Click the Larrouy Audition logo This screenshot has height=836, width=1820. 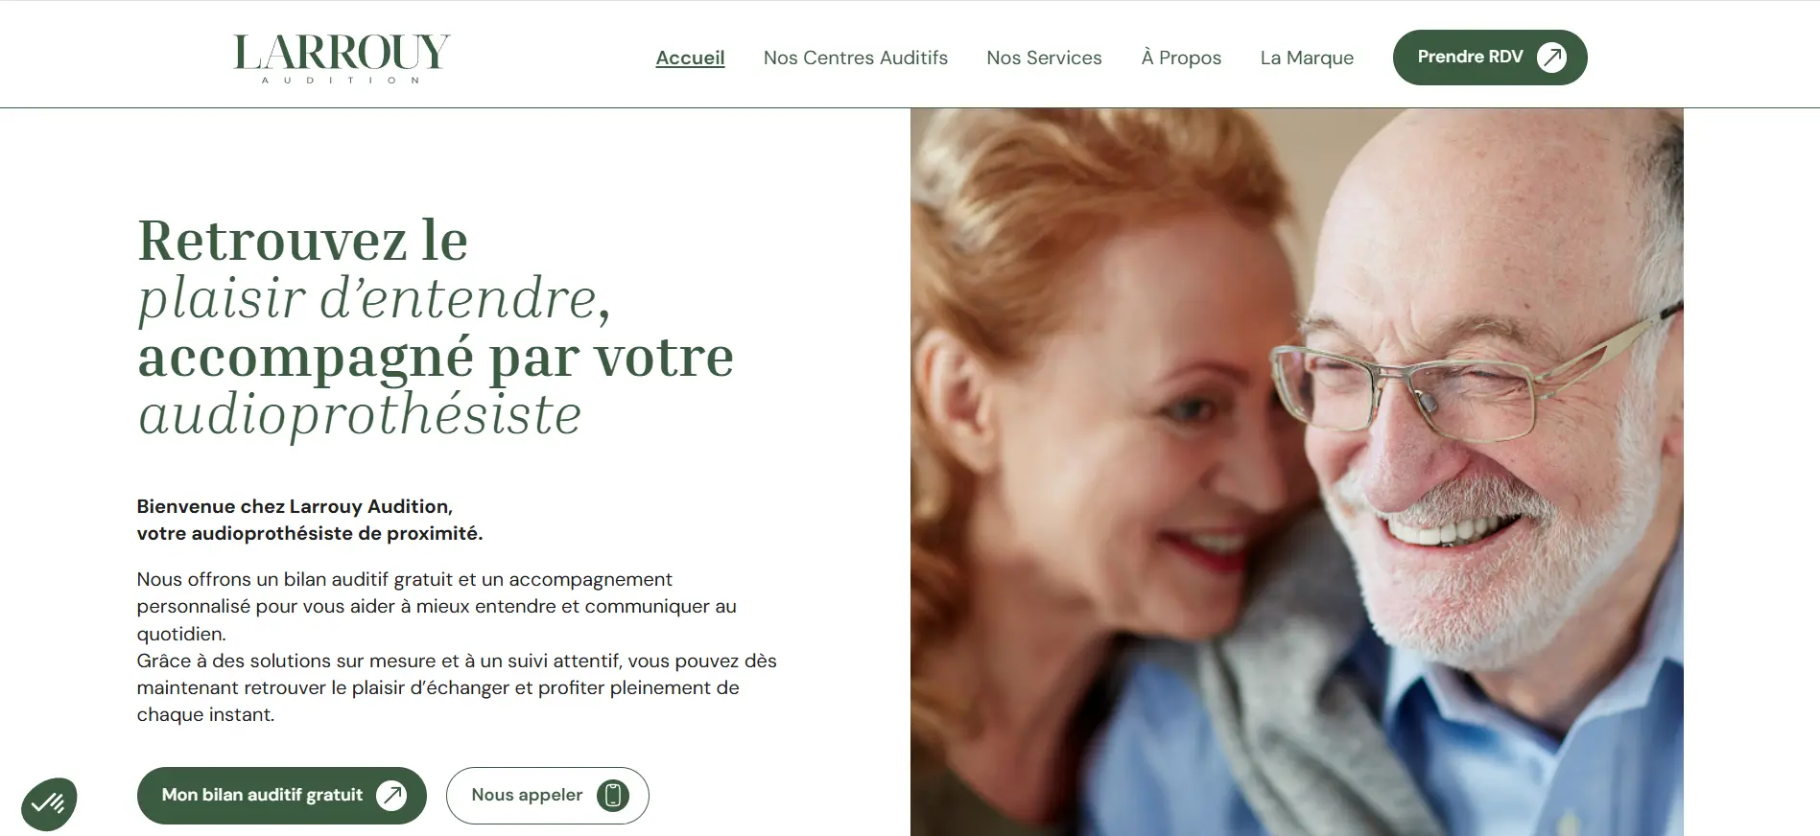coord(342,58)
